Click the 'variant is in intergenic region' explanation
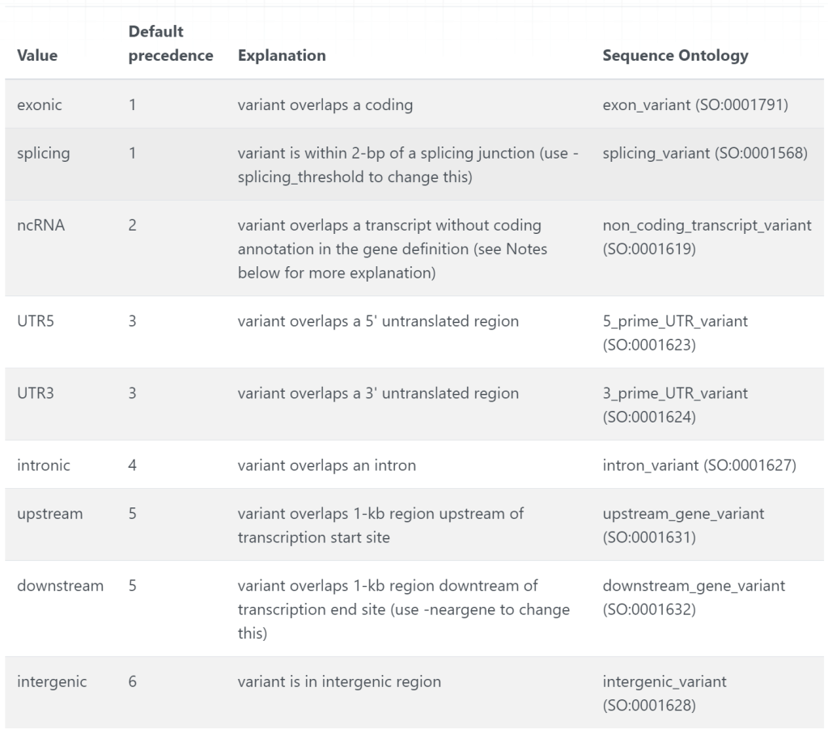 click(x=339, y=681)
